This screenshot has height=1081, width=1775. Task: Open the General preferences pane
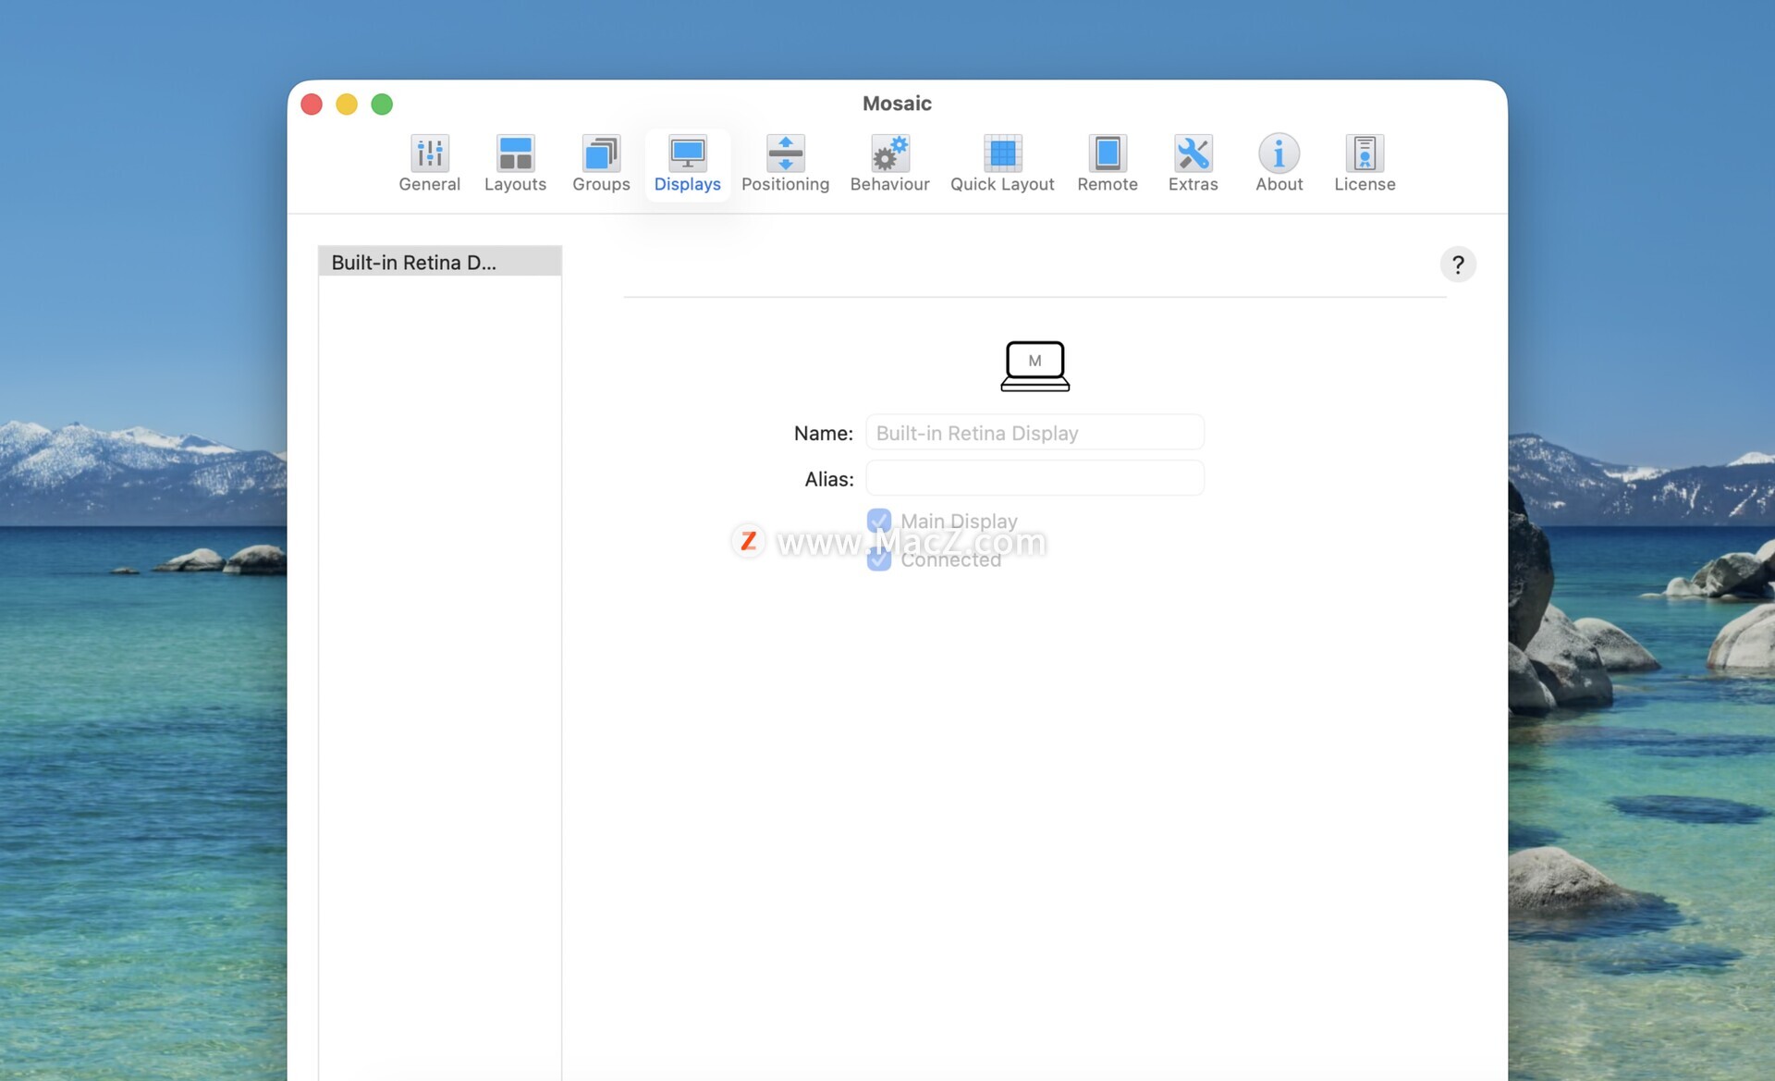click(x=429, y=164)
